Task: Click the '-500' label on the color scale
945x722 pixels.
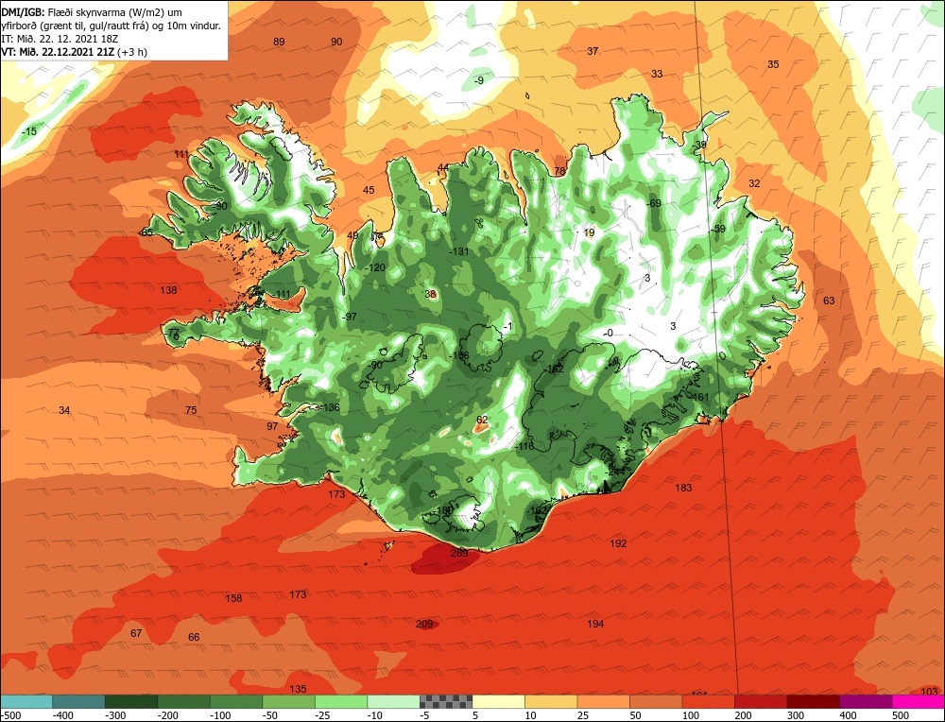Action: 10,715
